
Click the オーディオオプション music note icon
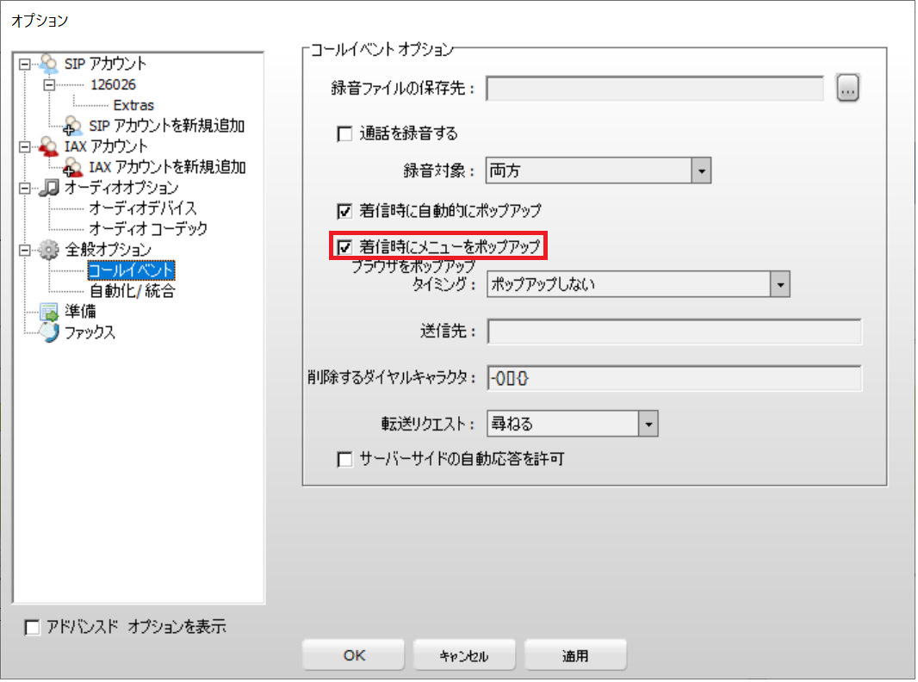(49, 188)
